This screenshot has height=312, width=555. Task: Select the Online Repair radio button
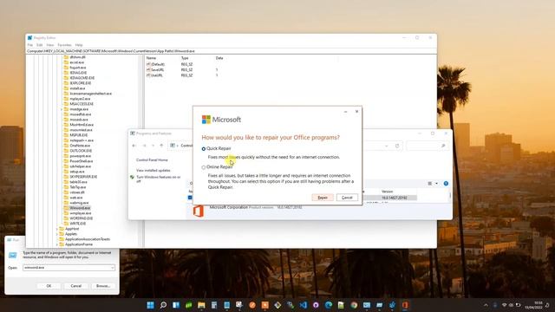click(x=204, y=167)
